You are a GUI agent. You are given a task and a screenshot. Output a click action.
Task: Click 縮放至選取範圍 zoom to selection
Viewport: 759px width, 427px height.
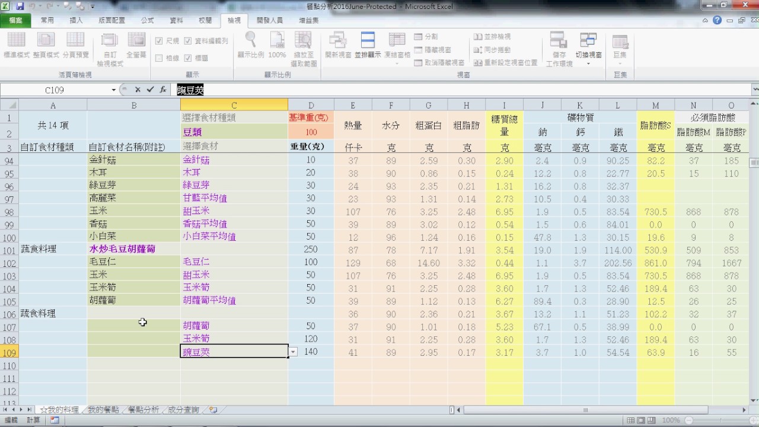pyautogui.click(x=304, y=50)
